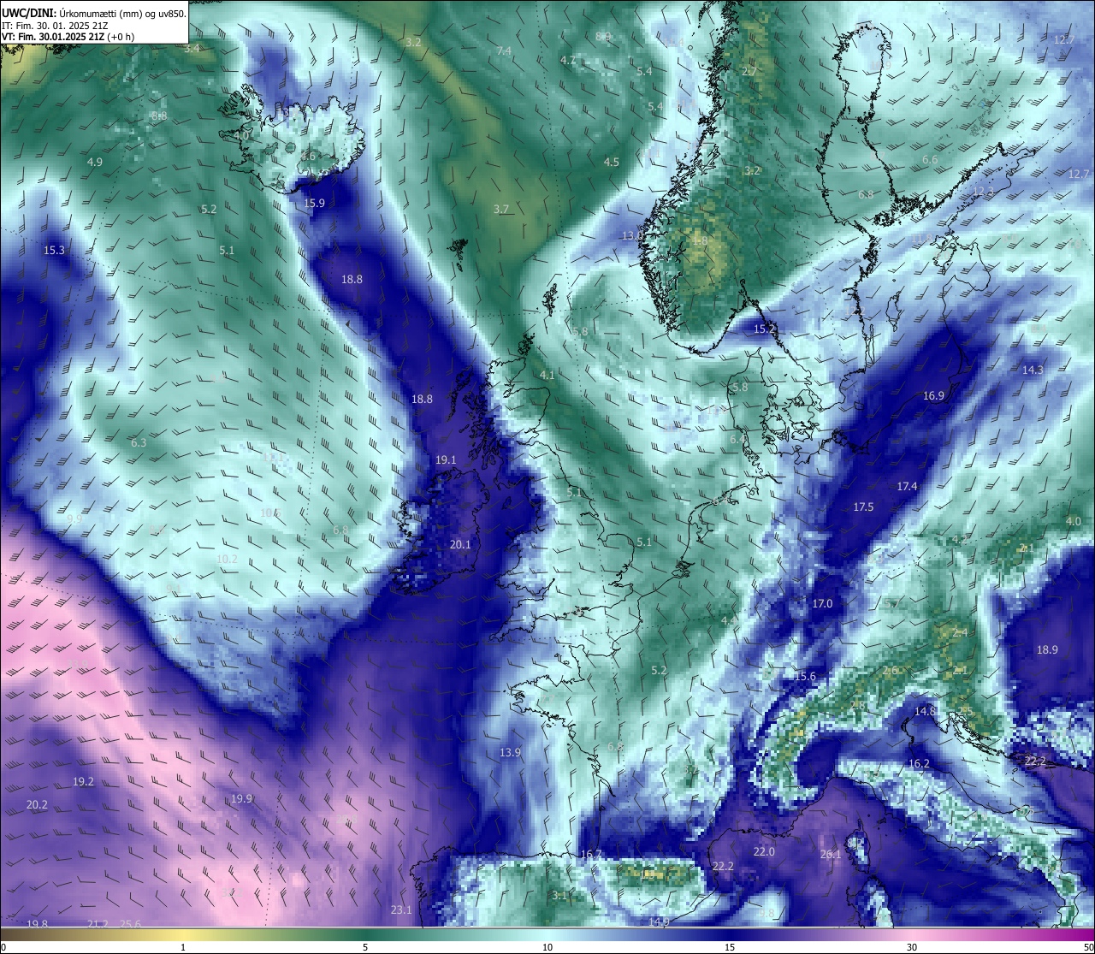Click the 18.9 value on the map
1095x954 pixels.
(x=1047, y=649)
